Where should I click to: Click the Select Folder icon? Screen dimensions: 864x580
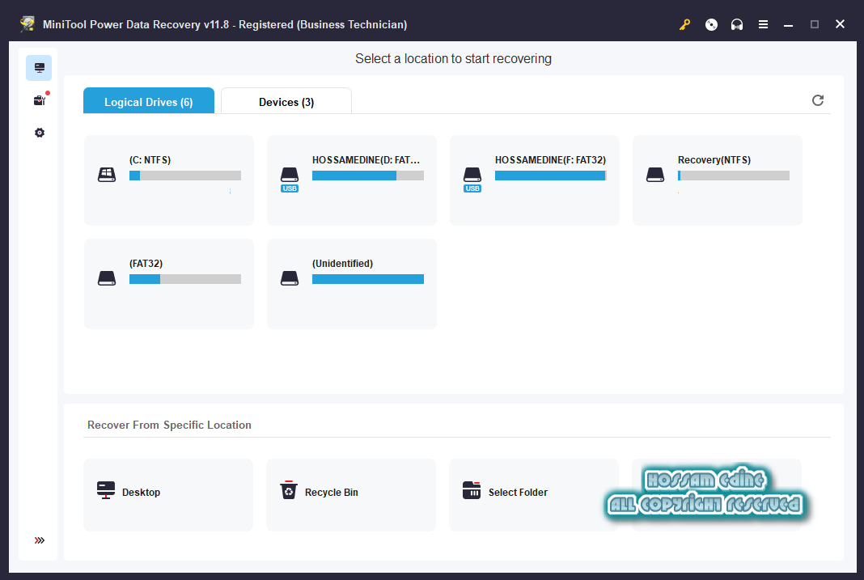click(x=472, y=489)
